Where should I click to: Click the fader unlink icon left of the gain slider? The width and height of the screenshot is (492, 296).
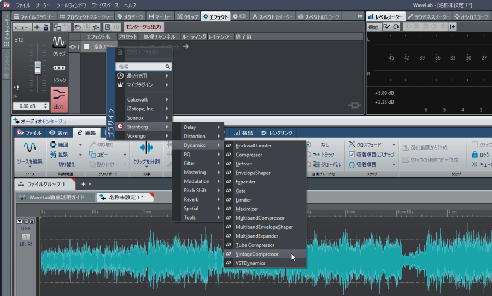[x=17, y=87]
